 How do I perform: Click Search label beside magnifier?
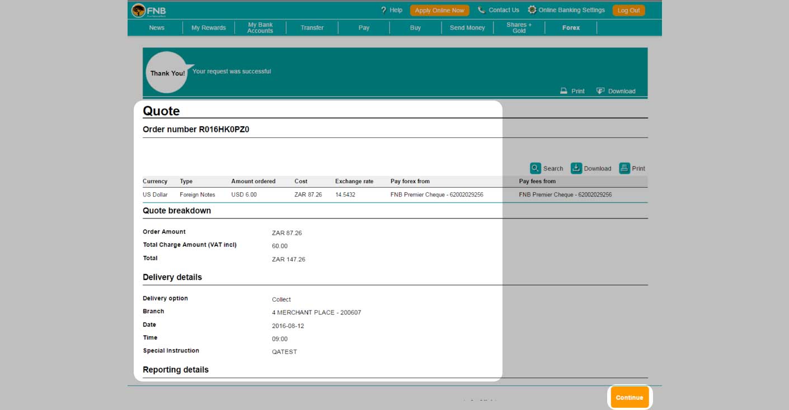pos(553,169)
